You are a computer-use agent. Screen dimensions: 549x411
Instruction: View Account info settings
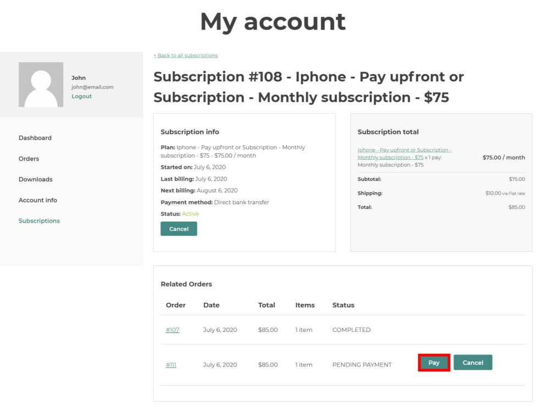[x=37, y=200]
